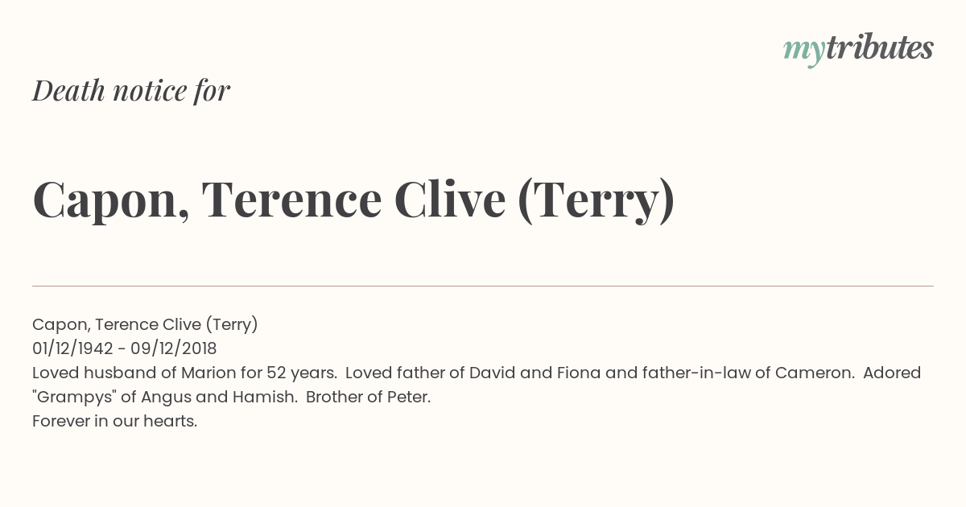
Task: Click "Brother of Peter." text
Action: coord(368,397)
